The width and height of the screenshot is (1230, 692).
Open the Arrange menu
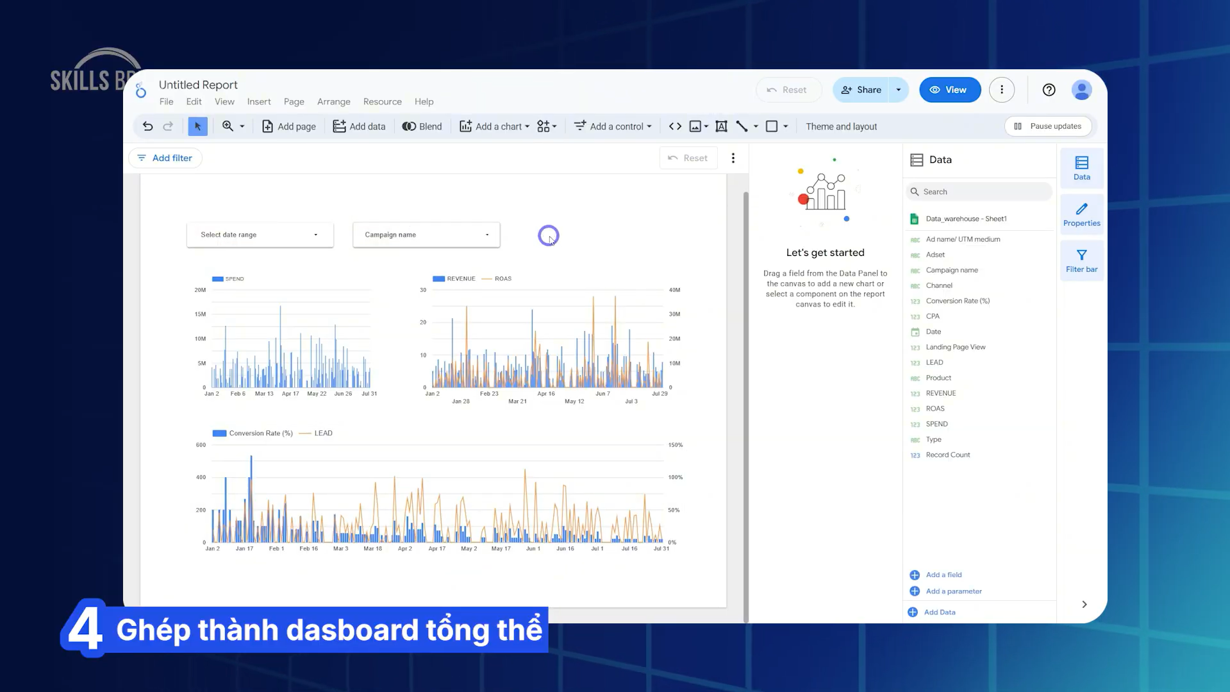tap(333, 101)
